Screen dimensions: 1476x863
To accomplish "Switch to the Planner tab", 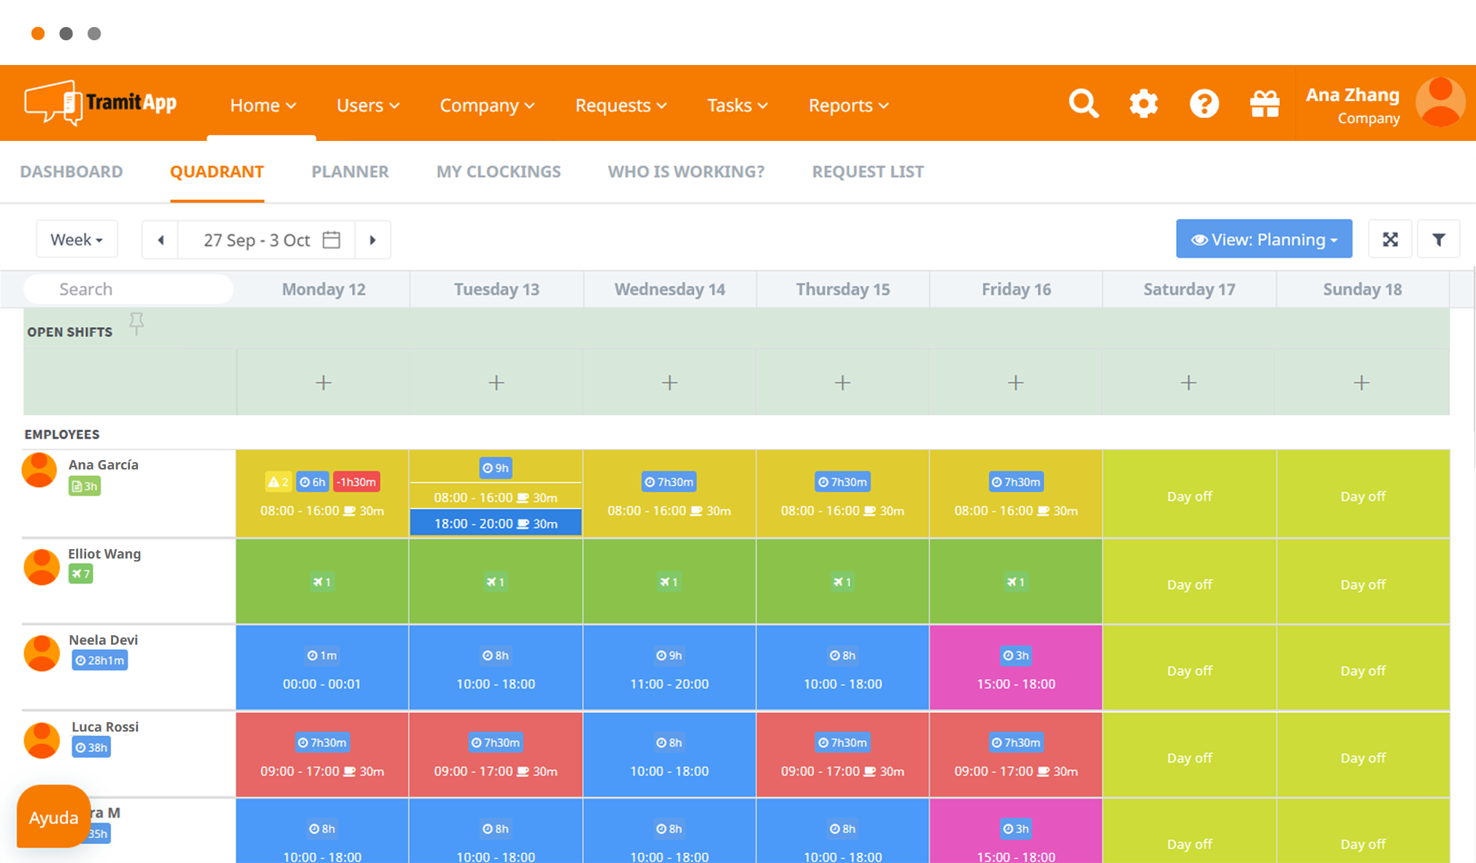I will pyautogui.click(x=350, y=172).
